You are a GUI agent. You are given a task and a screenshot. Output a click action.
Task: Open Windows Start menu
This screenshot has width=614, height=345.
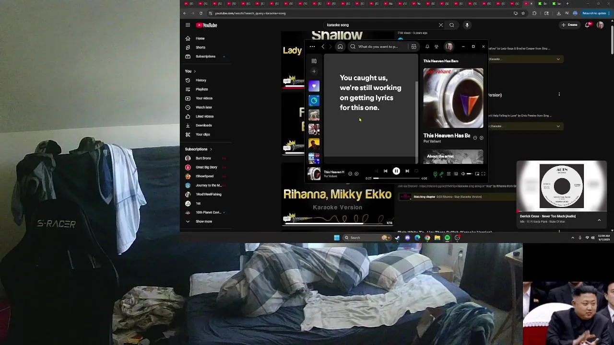(337, 238)
